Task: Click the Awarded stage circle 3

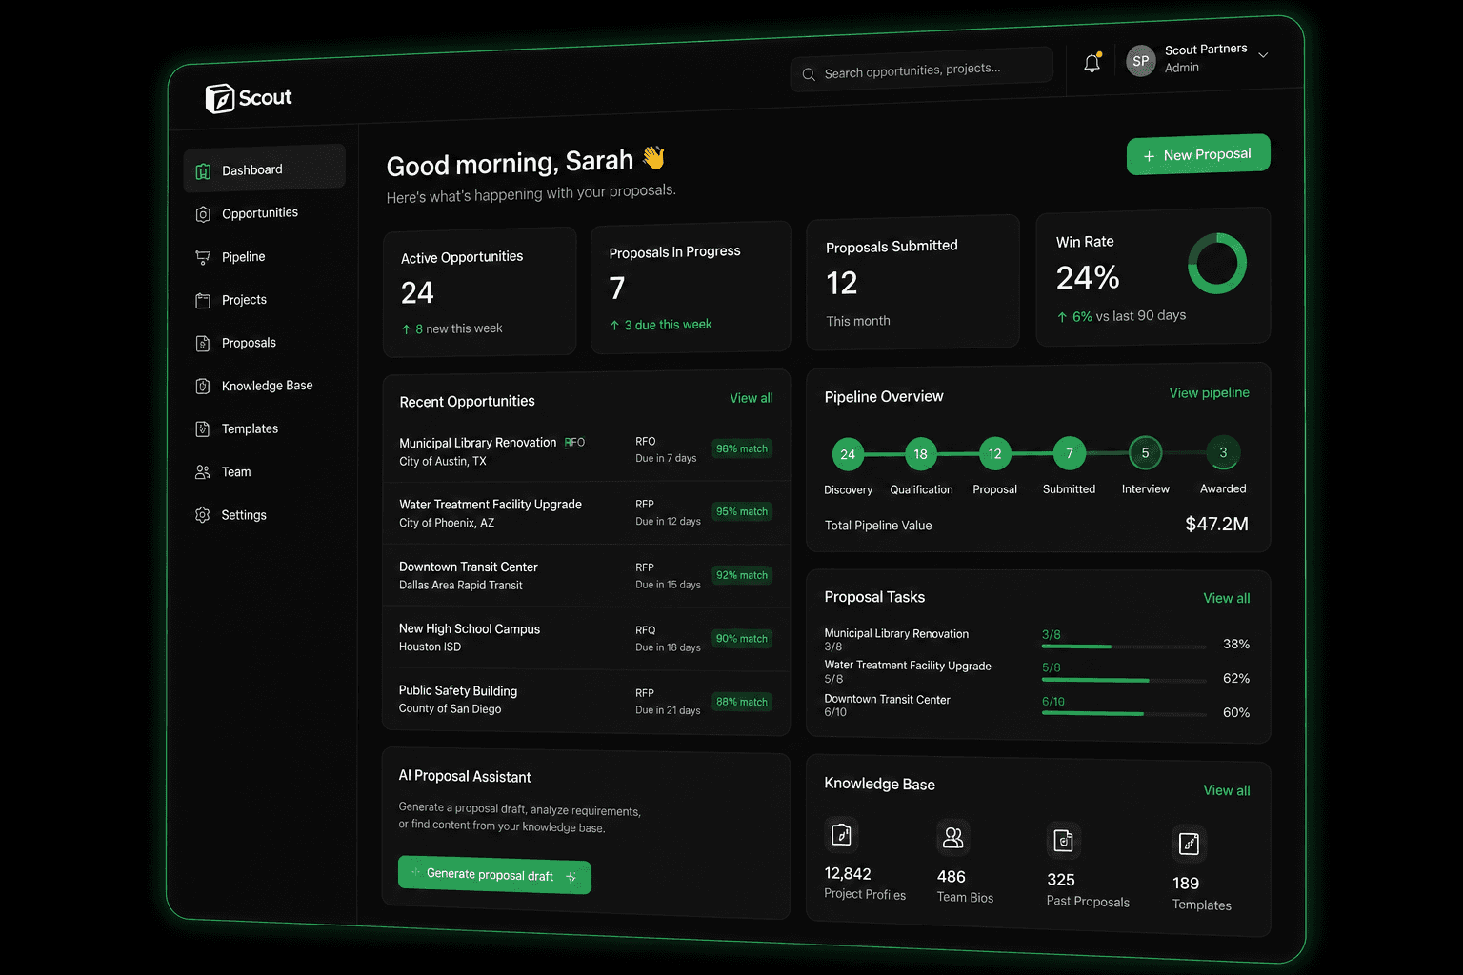Action: click(x=1223, y=452)
